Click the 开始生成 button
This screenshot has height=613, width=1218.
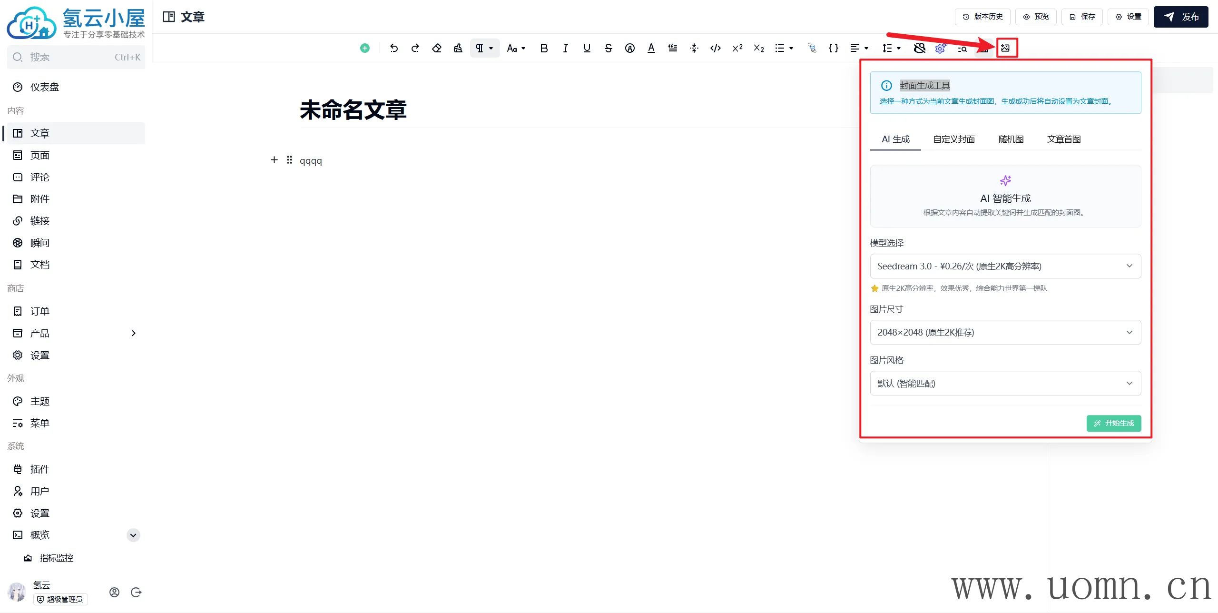[x=1113, y=423]
